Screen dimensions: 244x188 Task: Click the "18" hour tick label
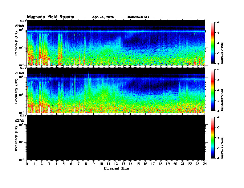(x=160, y=164)
